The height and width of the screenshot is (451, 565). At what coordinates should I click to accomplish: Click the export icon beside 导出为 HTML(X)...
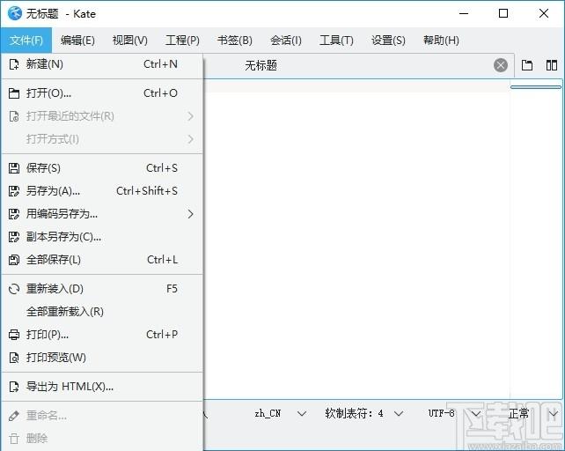14,387
